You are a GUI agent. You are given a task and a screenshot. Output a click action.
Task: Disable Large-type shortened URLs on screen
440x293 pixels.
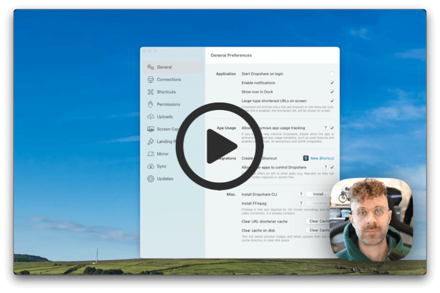pyautogui.click(x=332, y=101)
